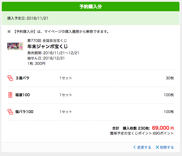Select the 年末ジャンボ宝くじ title

(x=48, y=46)
